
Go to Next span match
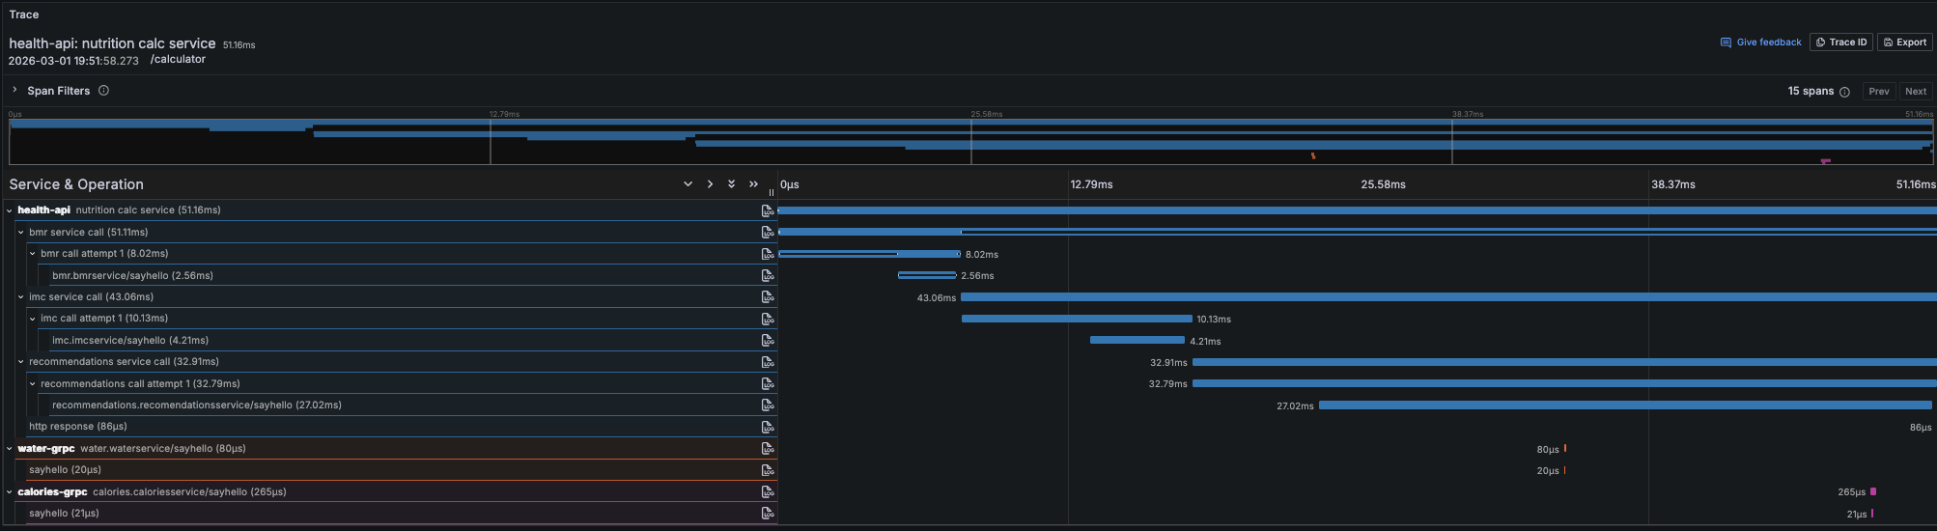(x=1915, y=92)
